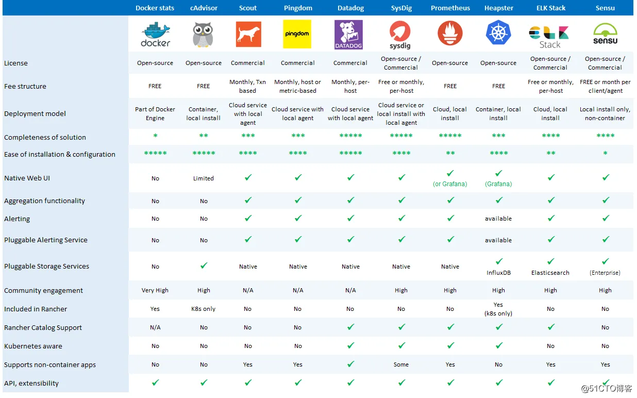
Task: Select the cAdvisor column header
Action: coord(204,8)
